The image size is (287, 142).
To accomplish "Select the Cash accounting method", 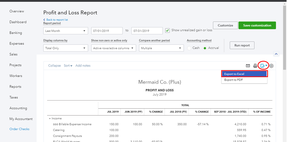I will click(189, 48).
